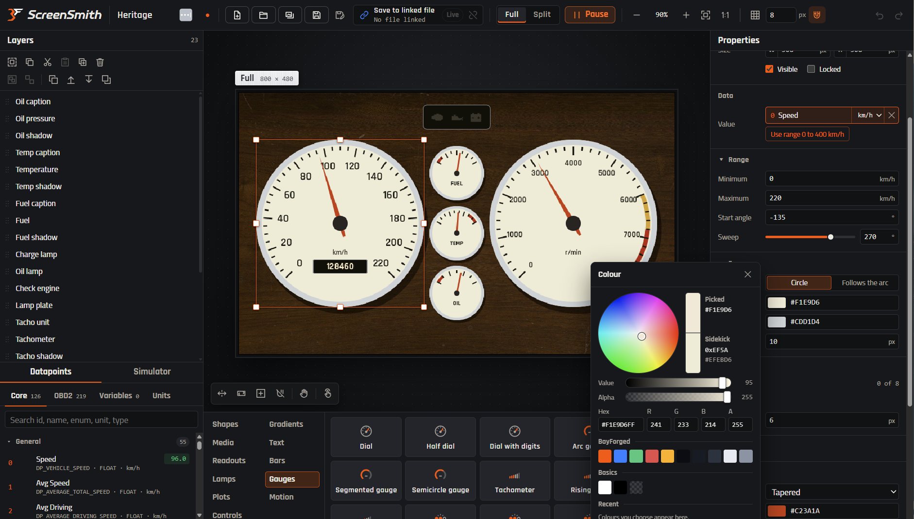Screen dimensions: 914x519
Task: Pick the orange BayForged swatch
Action: [605, 456]
